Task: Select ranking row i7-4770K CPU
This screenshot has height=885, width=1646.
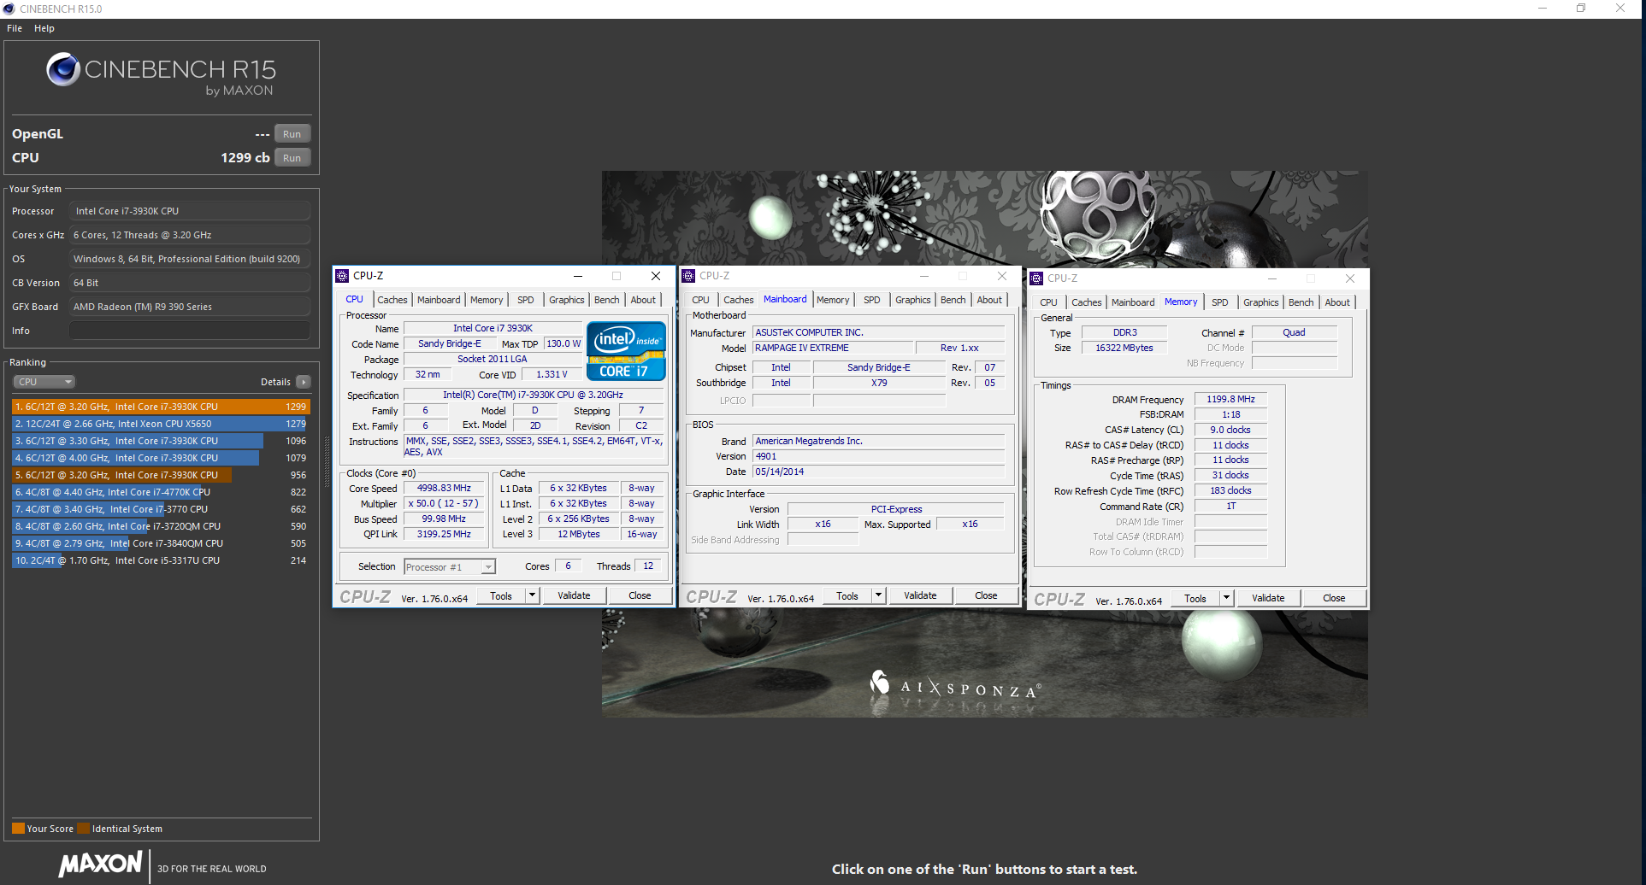Action: pos(161,492)
